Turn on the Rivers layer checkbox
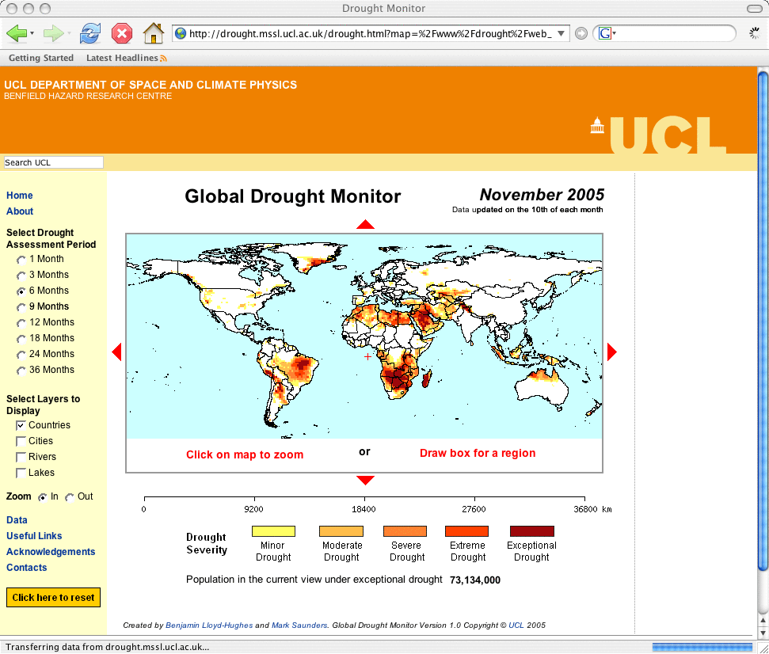This screenshot has height=654, width=769. 21,457
